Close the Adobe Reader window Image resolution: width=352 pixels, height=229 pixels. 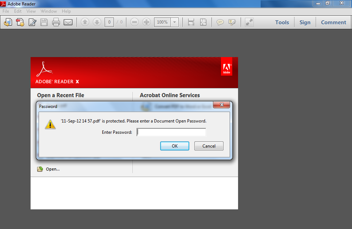[x=342, y=3]
